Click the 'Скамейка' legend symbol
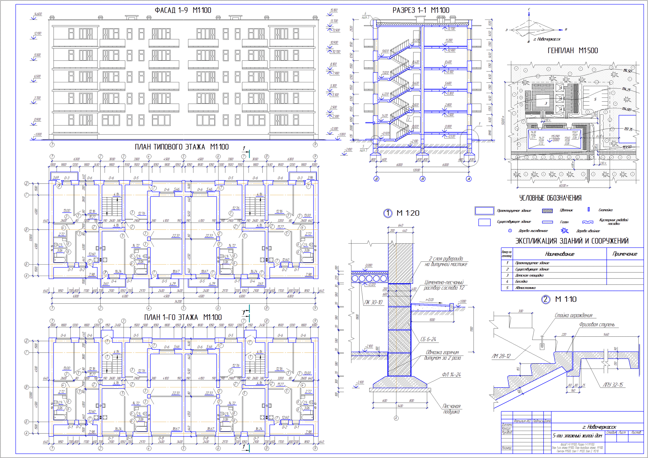The height and width of the screenshot is (458, 648). pos(589,209)
